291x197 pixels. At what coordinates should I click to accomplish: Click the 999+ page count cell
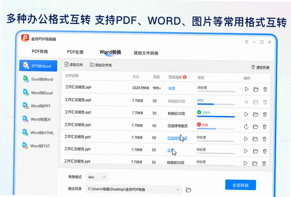(x=157, y=88)
